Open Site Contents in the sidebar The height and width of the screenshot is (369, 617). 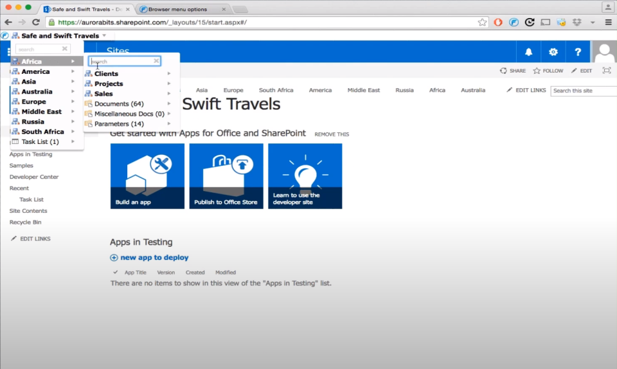tap(28, 211)
